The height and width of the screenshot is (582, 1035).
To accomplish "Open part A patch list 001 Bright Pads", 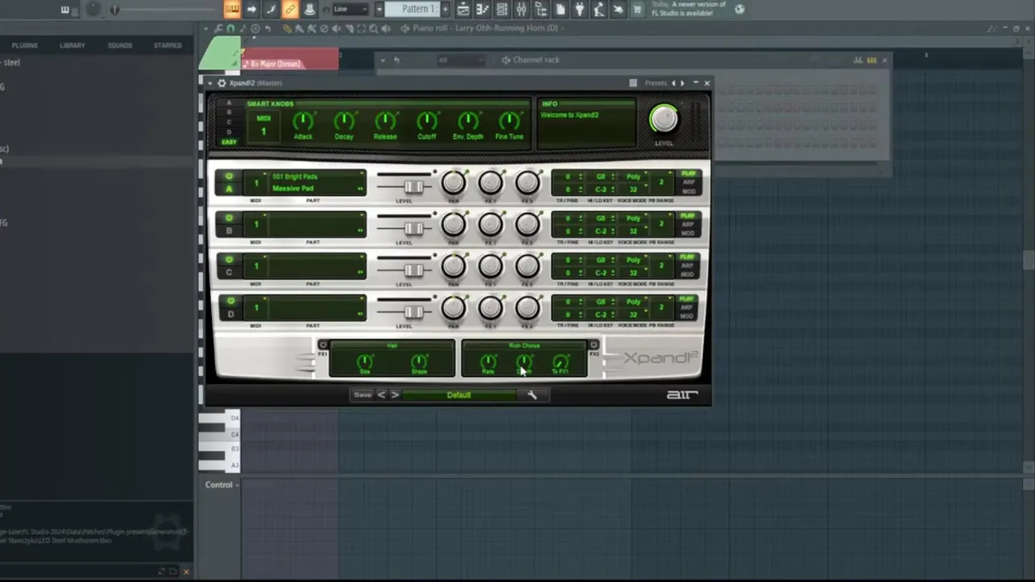I will [295, 176].
